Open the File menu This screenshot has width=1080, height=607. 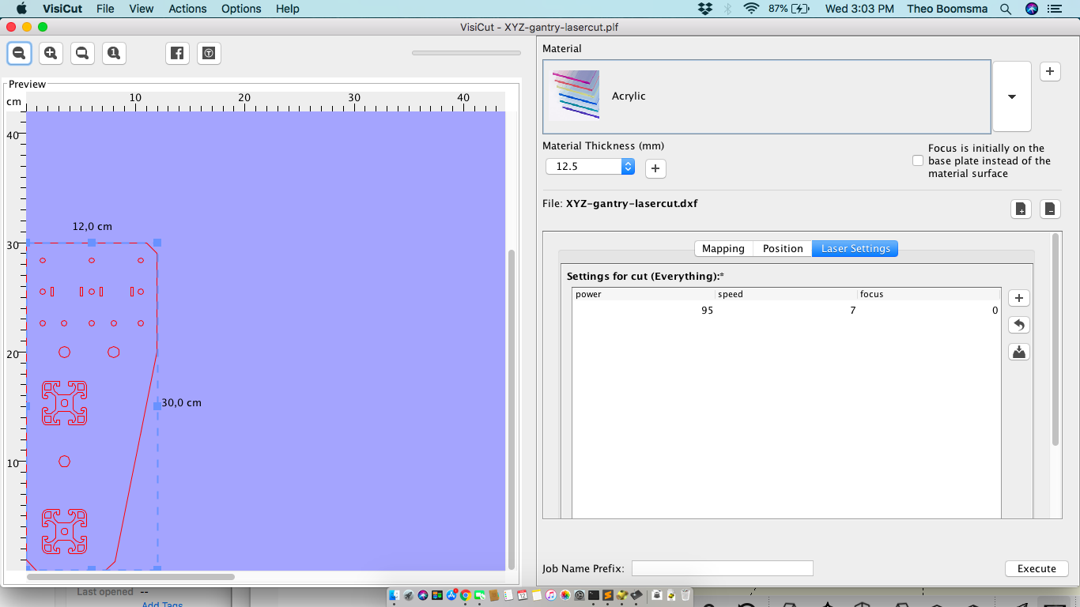(105, 9)
